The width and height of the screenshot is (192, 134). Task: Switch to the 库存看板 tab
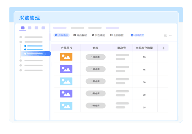pyautogui.click(x=62, y=35)
